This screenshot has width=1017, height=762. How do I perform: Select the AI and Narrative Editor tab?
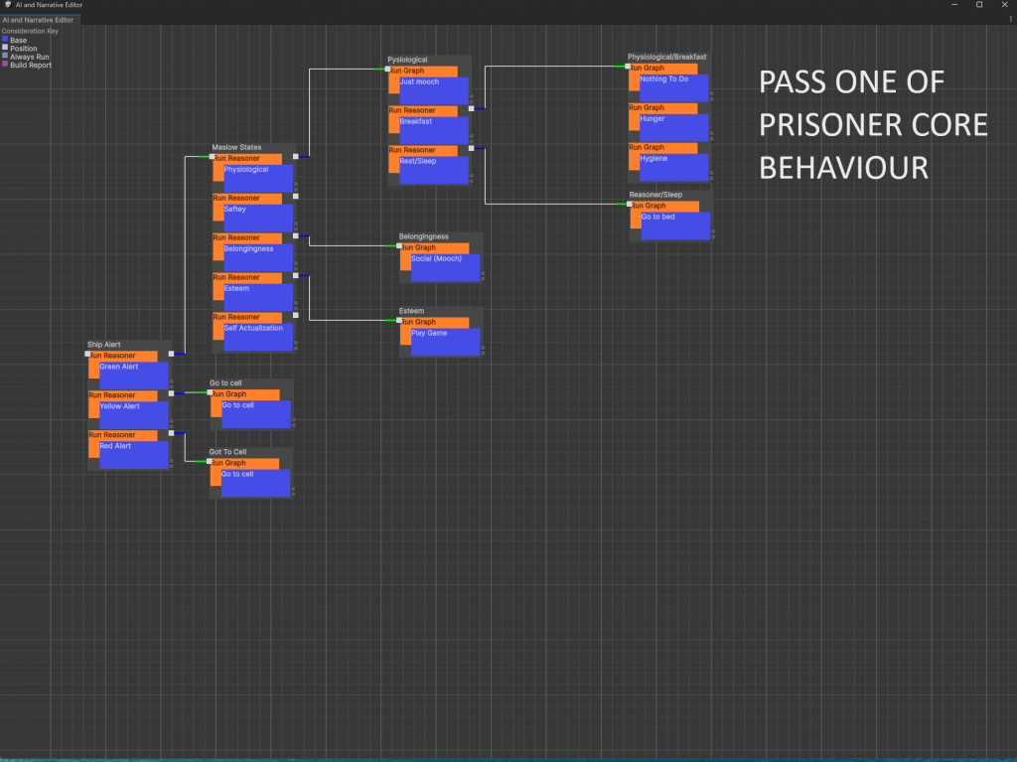click(42, 19)
